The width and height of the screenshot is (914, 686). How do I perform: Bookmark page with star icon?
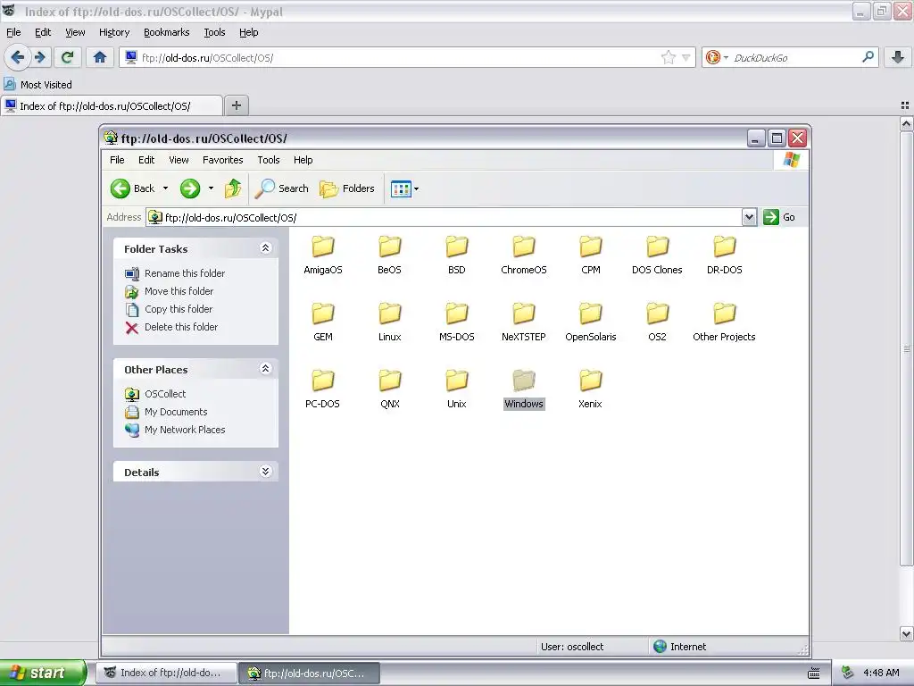pyautogui.click(x=668, y=57)
